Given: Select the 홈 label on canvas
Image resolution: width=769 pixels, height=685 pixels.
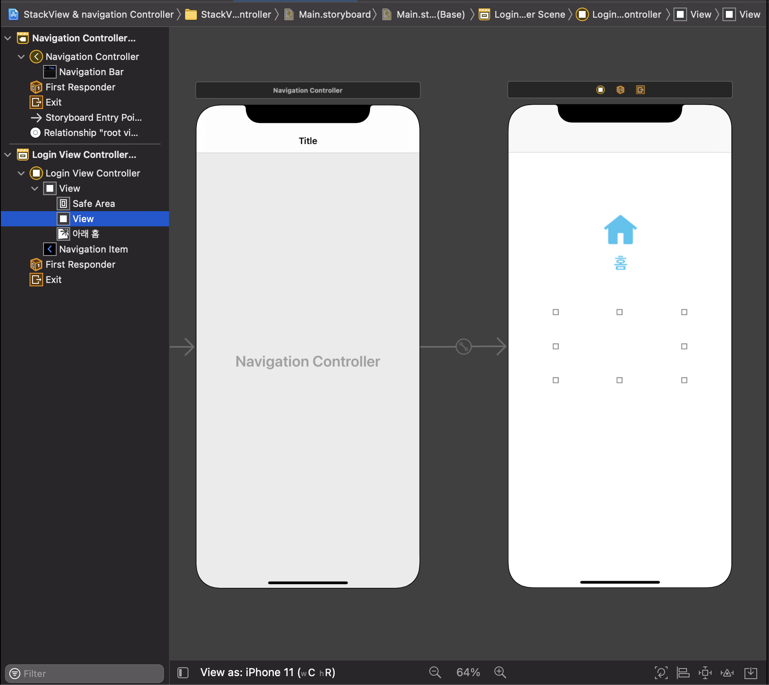Looking at the screenshot, I should [x=620, y=263].
